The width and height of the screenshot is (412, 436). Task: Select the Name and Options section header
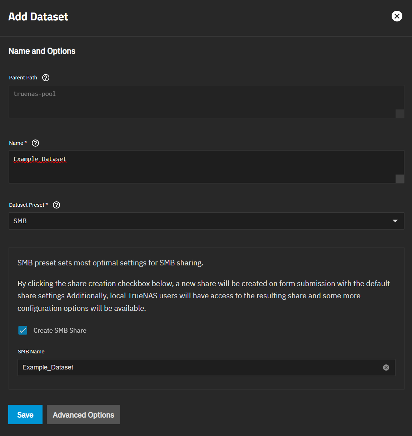42,51
